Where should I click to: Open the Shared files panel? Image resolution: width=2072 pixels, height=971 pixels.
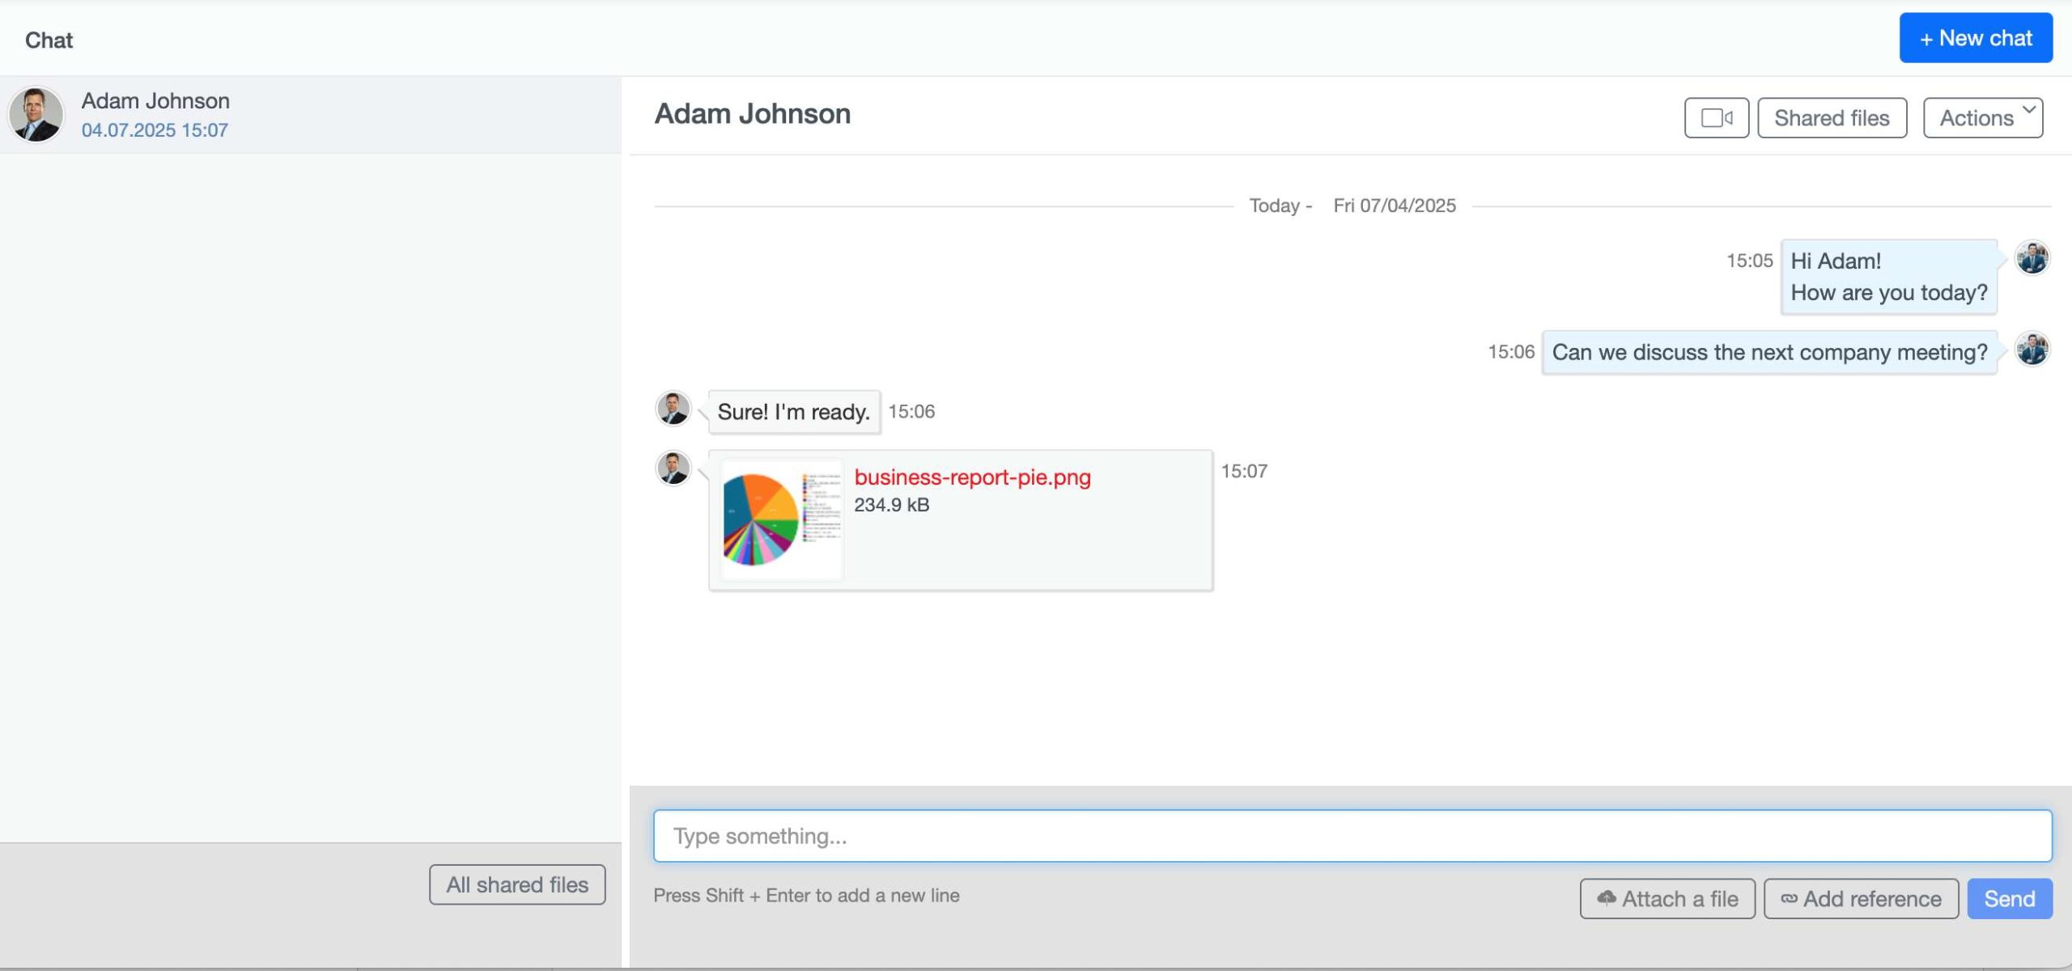1832,118
